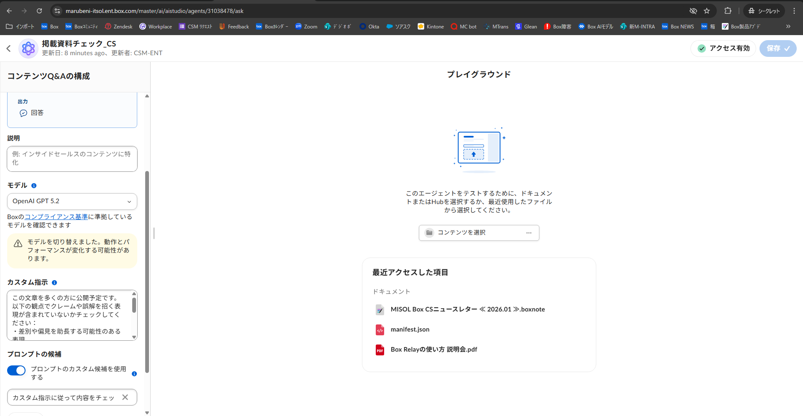Open the three-dot options in コンテンツを選択

[529, 233]
